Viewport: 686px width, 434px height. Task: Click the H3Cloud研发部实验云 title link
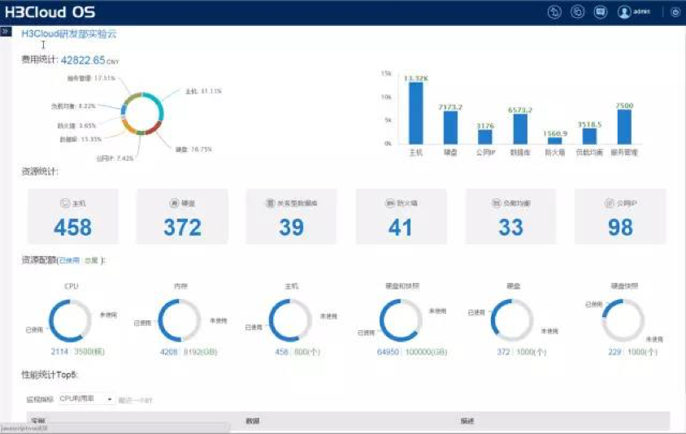click(x=69, y=34)
